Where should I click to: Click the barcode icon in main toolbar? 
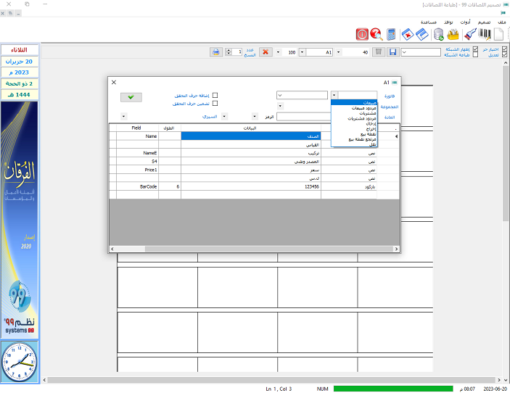[x=485, y=34]
